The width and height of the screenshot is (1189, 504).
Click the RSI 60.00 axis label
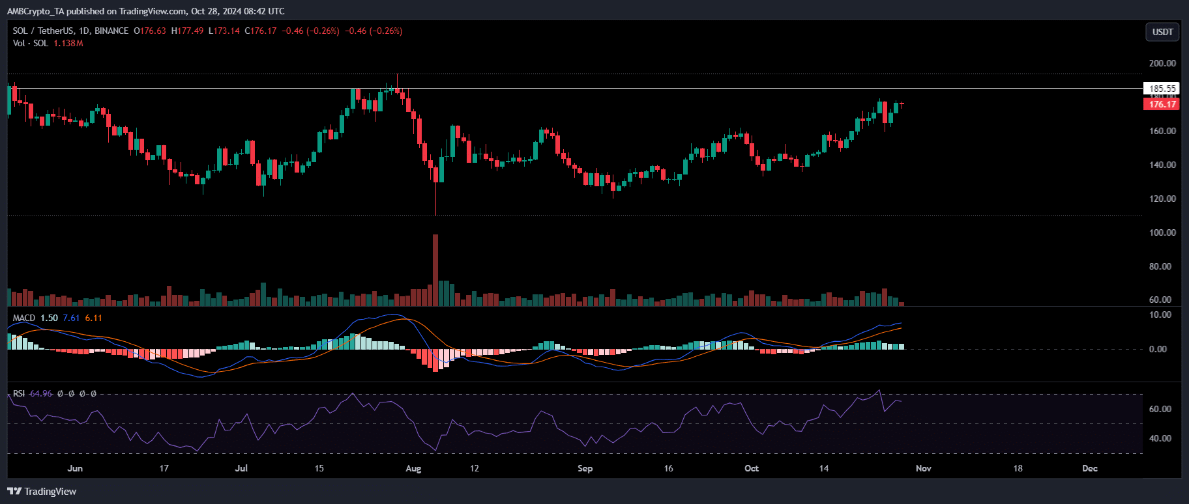point(1160,409)
